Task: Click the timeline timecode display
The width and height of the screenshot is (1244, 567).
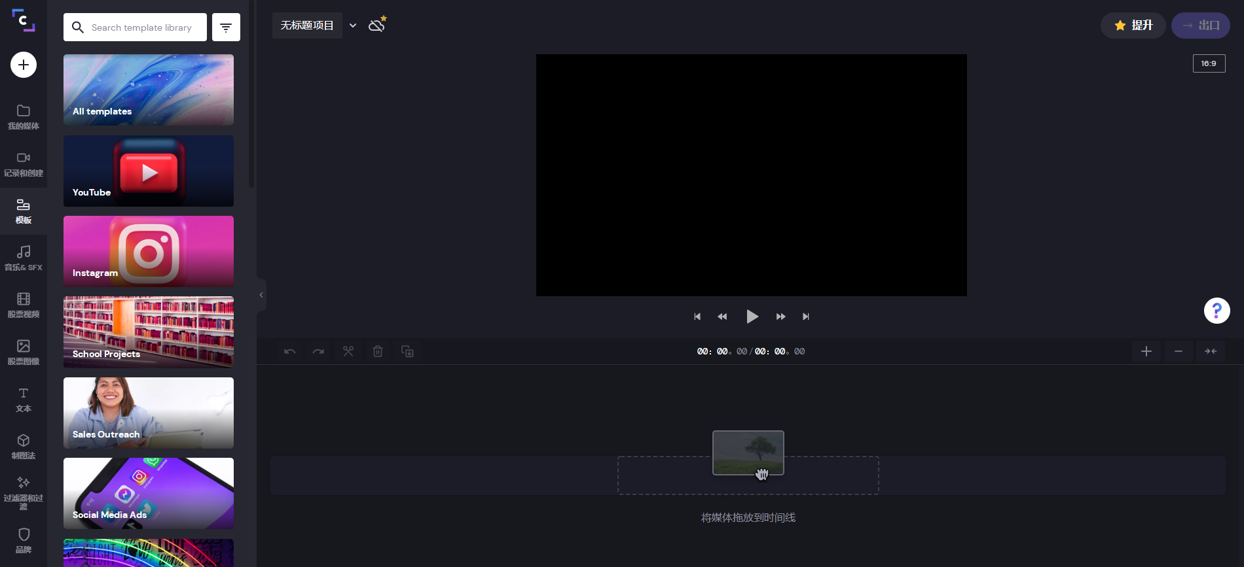Action: pos(751,352)
